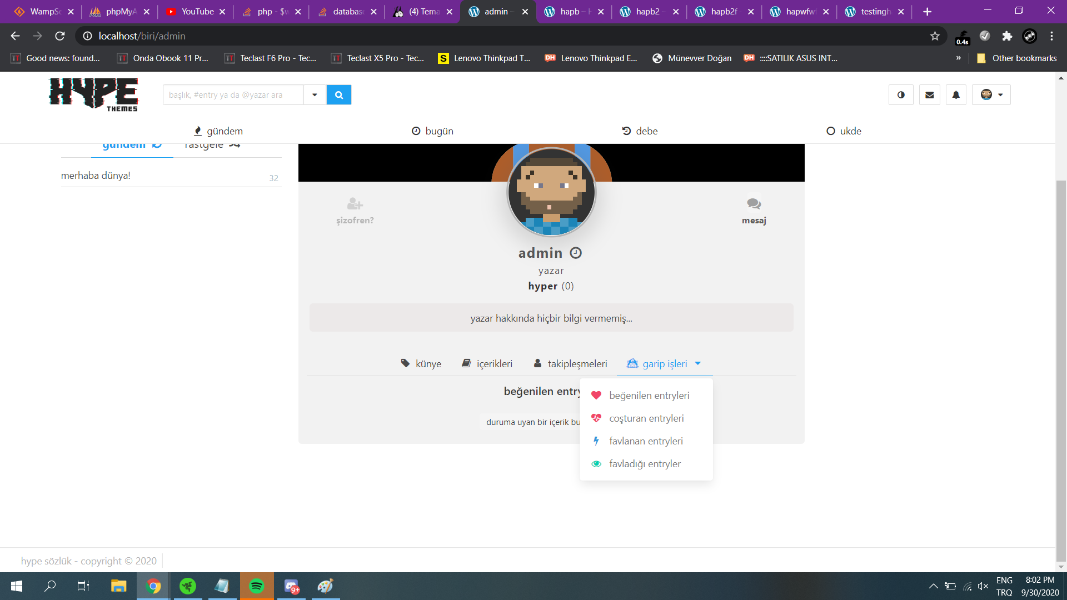Collapse the garip işleri dropdown

point(664,364)
